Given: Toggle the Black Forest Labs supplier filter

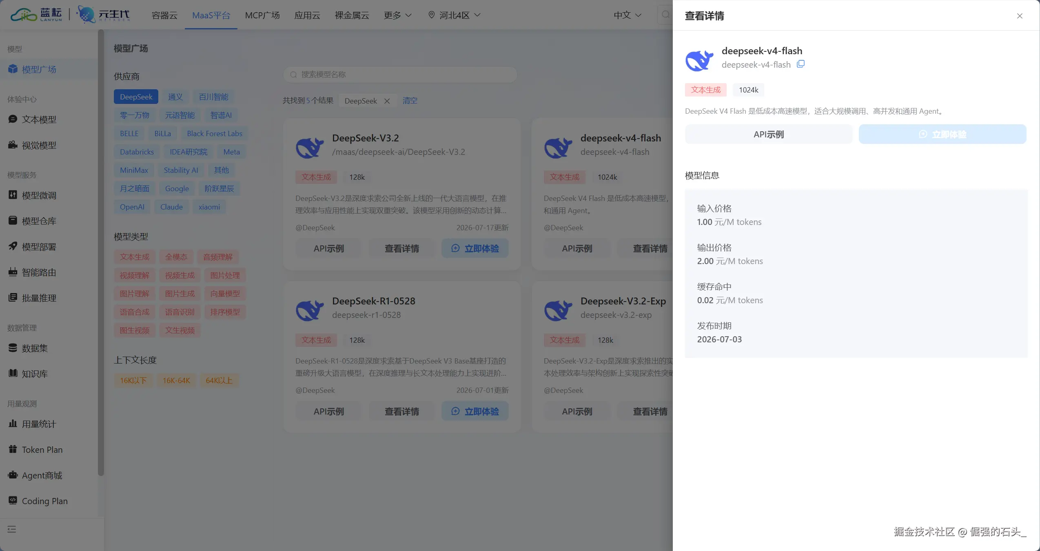Looking at the screenshot, I should point(215,133).
